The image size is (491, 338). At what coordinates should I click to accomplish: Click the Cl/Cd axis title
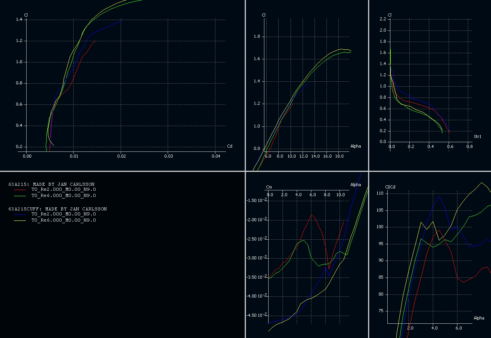[x=390, y=187]
